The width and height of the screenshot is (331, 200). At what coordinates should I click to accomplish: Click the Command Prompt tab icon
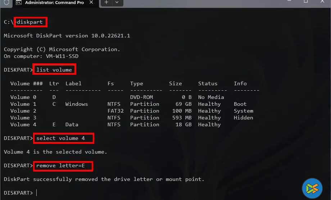coord(18,2)
